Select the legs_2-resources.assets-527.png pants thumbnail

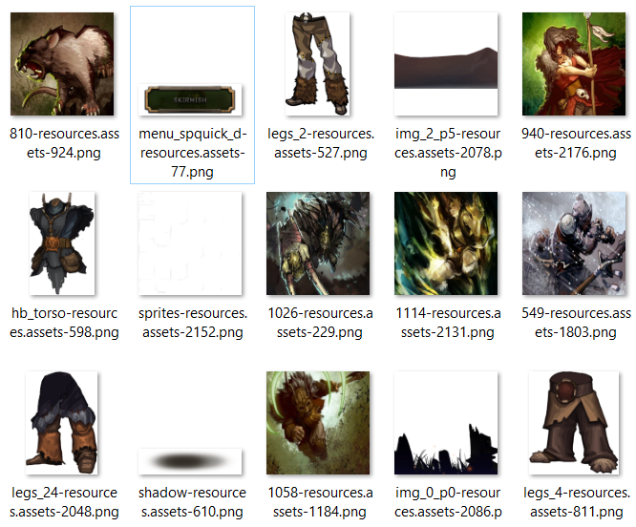[317, 64]
